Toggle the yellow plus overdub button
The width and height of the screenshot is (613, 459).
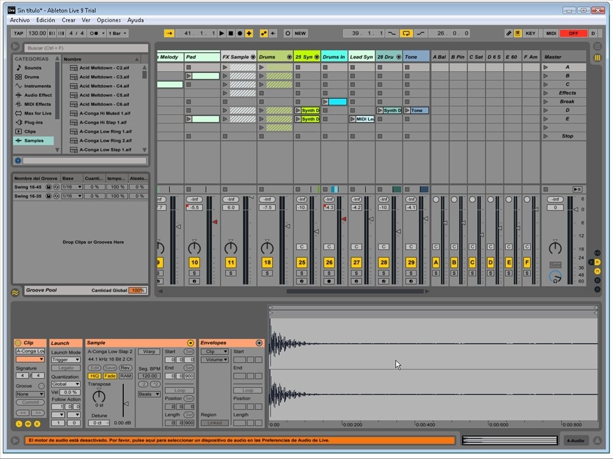[249, 34]
